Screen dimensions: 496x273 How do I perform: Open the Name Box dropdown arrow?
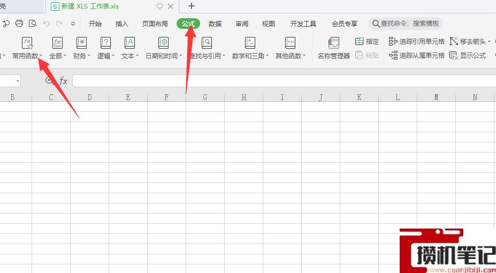click(18, 81)
